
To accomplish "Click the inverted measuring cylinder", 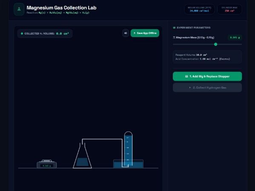I will point(128,149).
